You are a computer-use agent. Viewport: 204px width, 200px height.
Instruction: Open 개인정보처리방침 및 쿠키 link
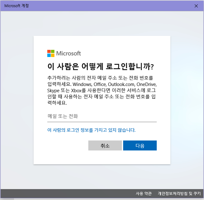click(x=179, y=193)
